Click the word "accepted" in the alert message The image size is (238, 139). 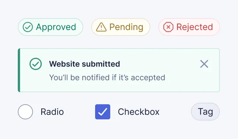tap(148, 77)
